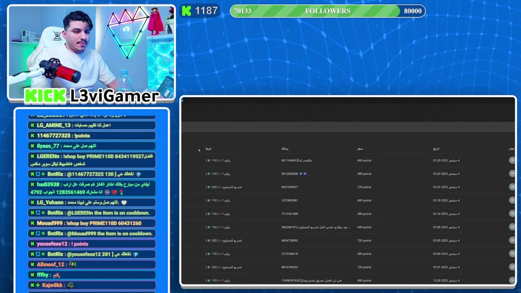
Task: Click the eye icon for row 7513341496
Action: point(512,214)
